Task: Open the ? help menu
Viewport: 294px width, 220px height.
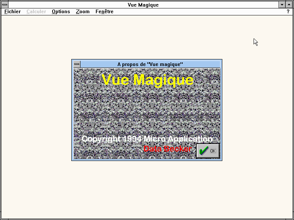Action: [x=288, y=12]
